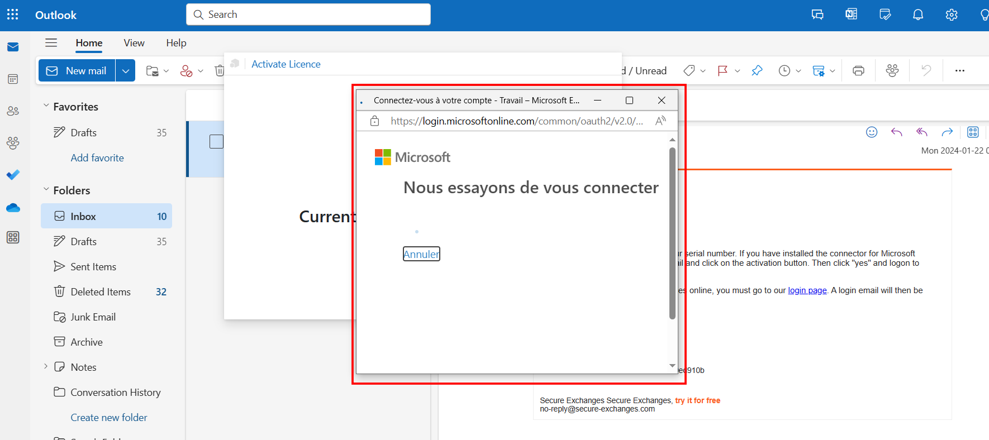Open Sent Items folder
The width and height of the screenshot is (989, 440).
click(106, 266)
